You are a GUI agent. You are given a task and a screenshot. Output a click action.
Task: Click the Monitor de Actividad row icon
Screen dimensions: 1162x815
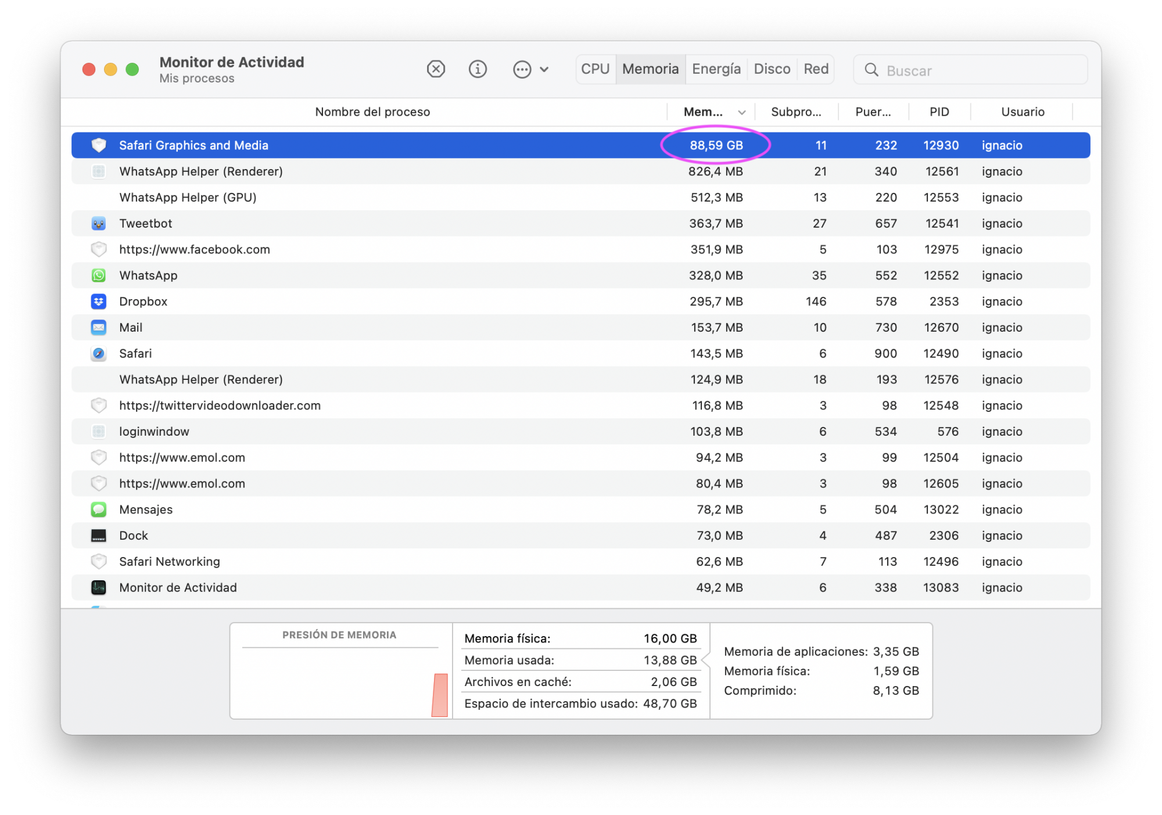coord(99,587)
